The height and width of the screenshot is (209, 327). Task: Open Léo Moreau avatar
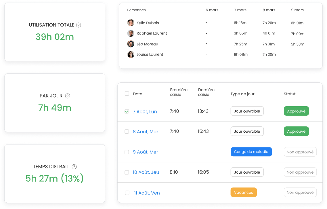click(x=131, y=44)
